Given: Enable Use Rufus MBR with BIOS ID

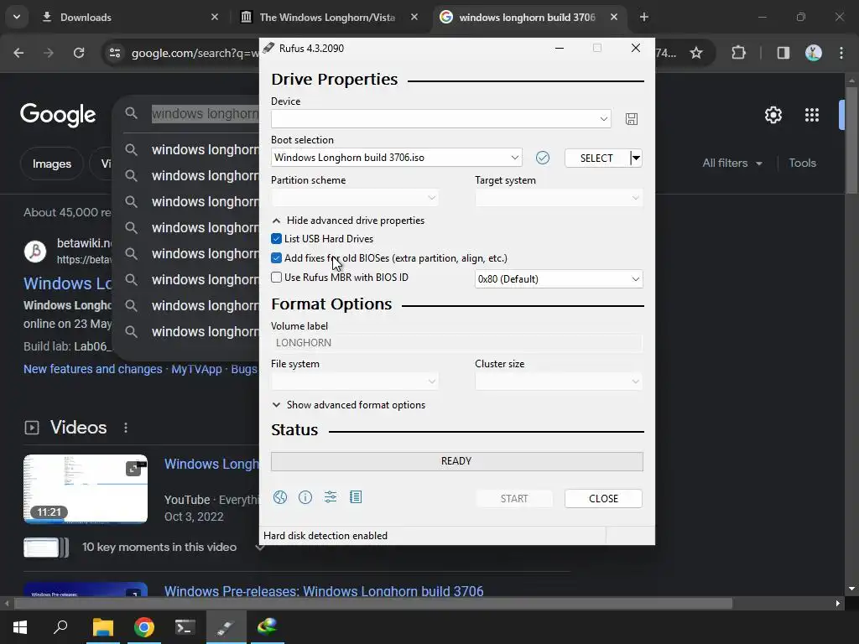Looking at the screenshot, I should tap(276, 277).
